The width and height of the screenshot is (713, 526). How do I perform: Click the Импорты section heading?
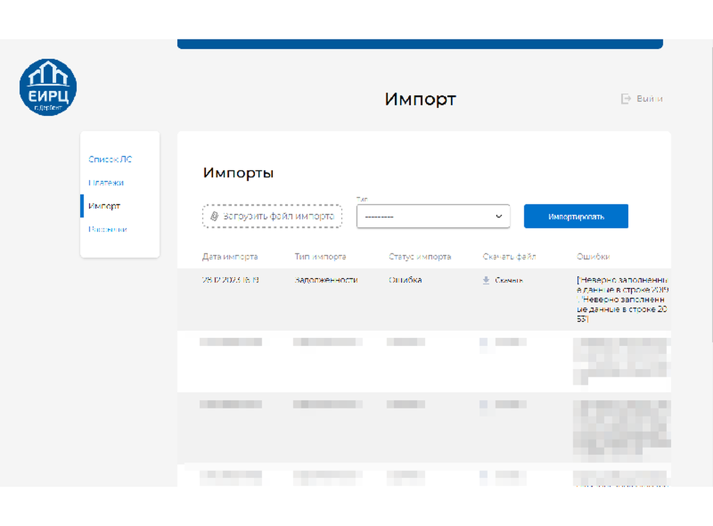[x=238, y=173]
